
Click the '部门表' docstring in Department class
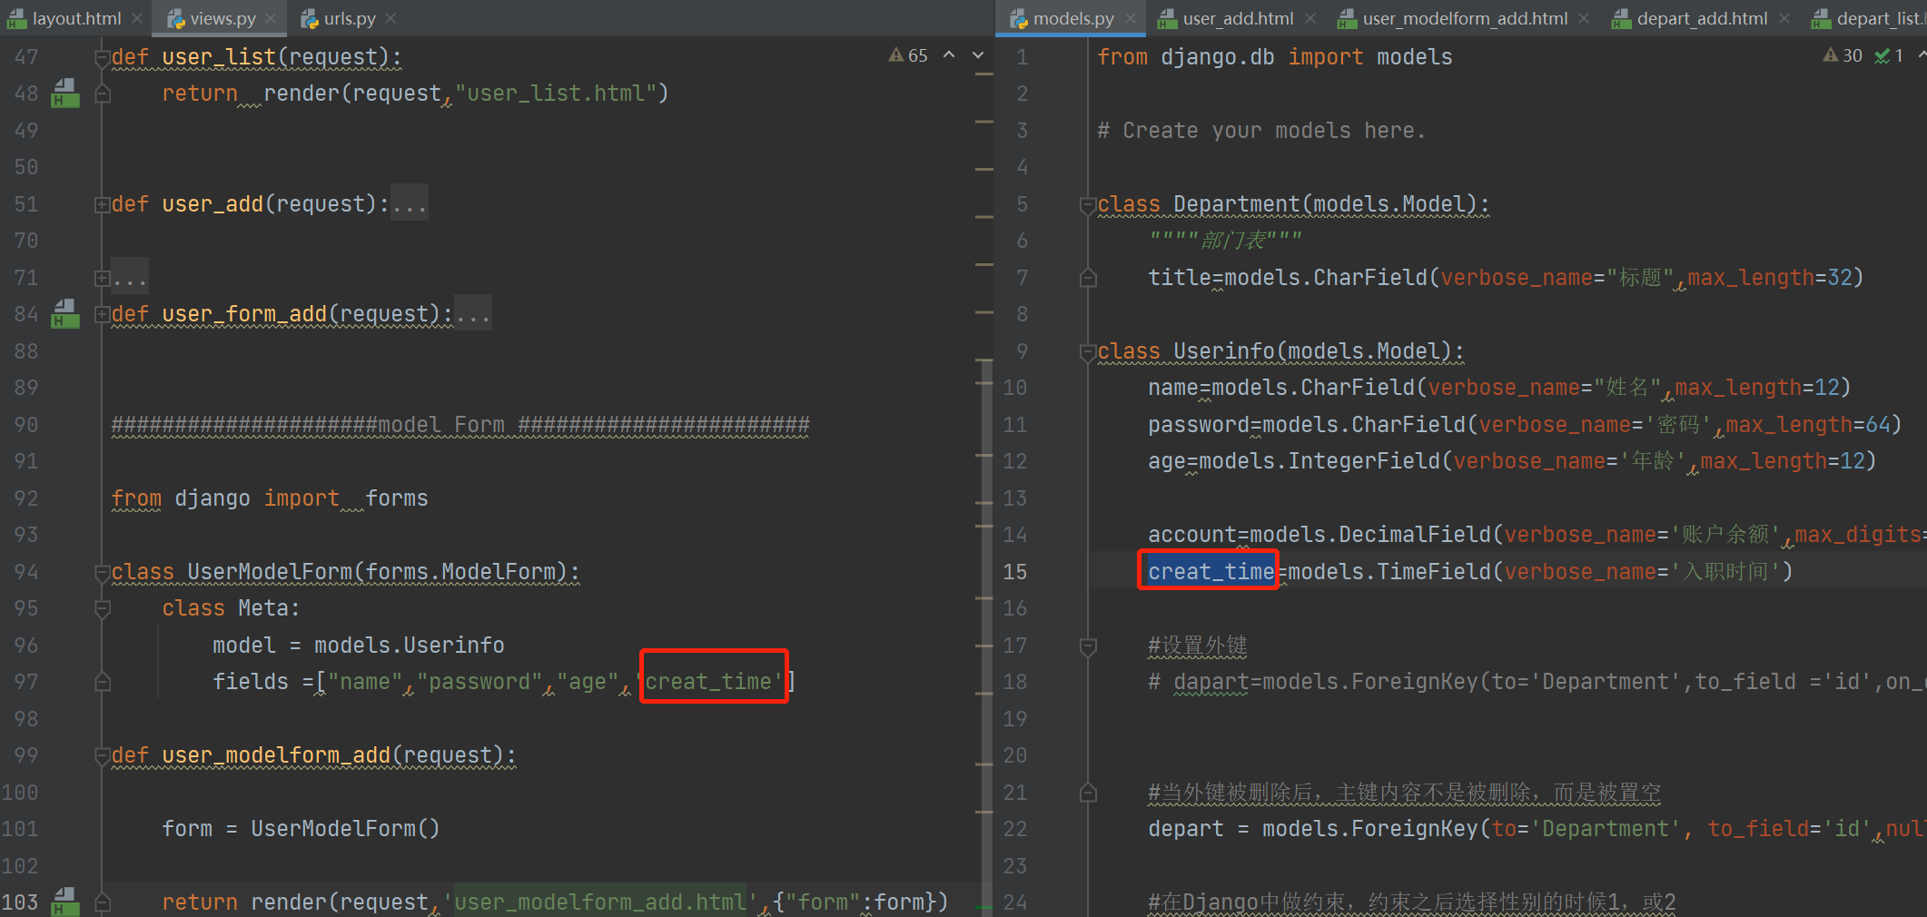pyautogui.click(x=1226, y=240)
